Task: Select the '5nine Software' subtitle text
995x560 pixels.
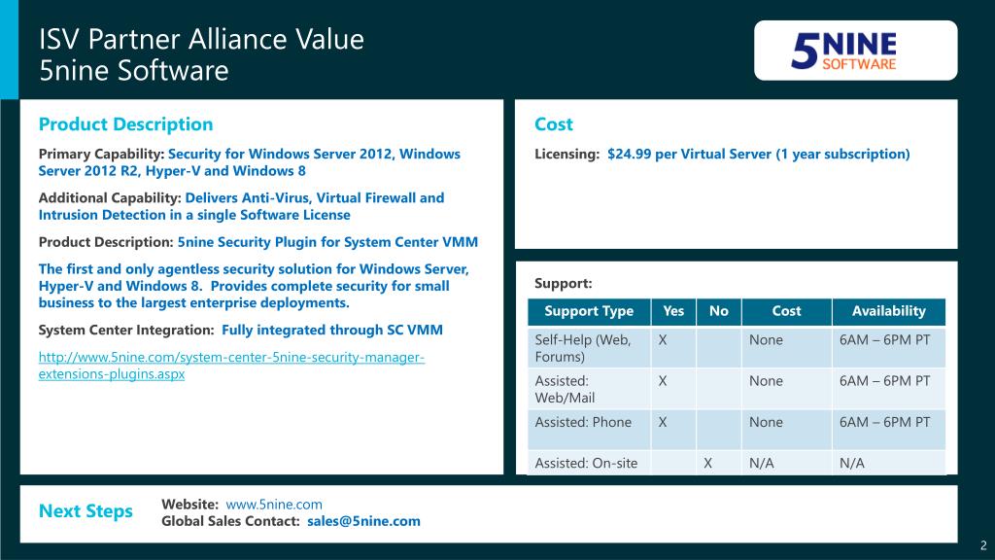Action: (134, 70)
